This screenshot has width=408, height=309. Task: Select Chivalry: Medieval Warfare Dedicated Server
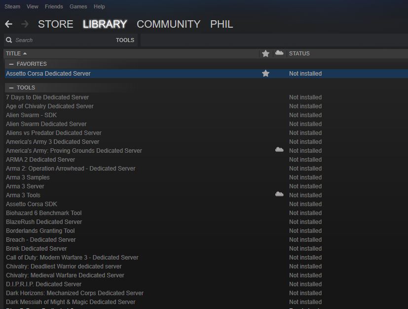[65, 275]
